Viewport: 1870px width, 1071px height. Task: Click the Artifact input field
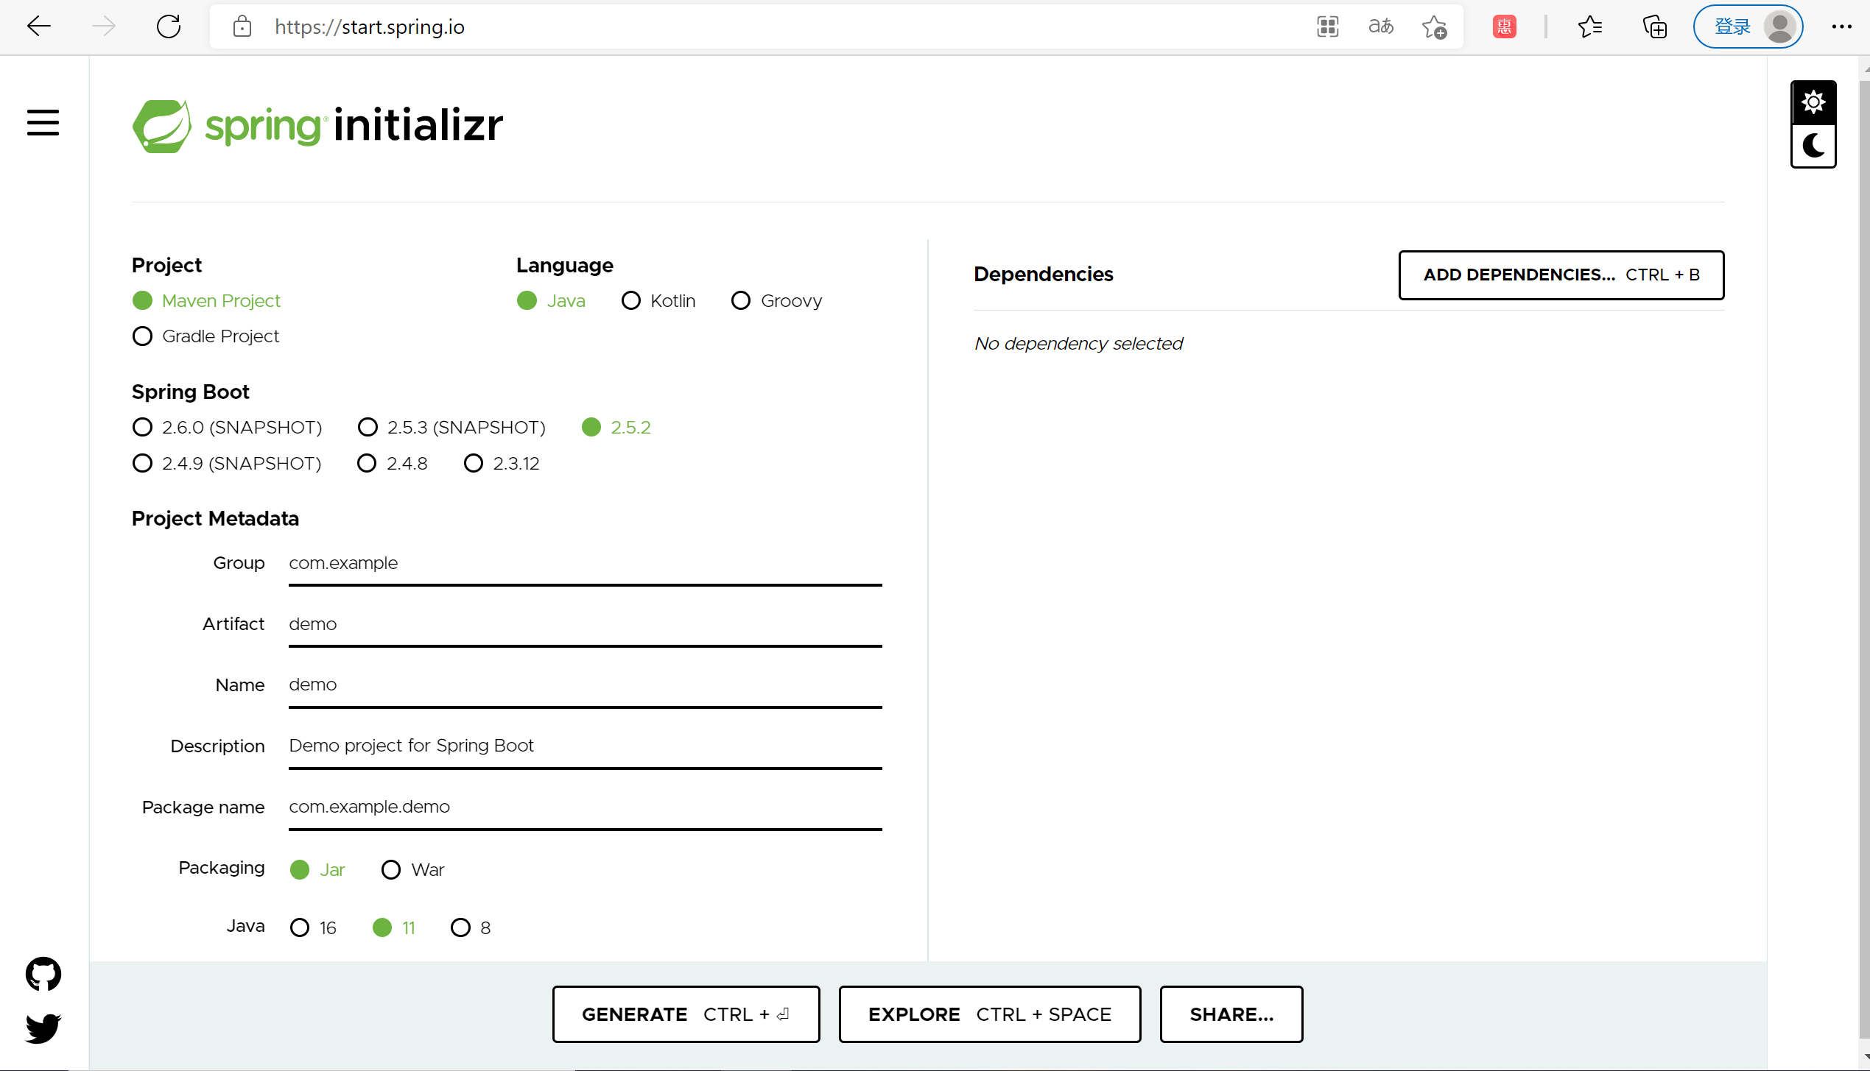585,624
